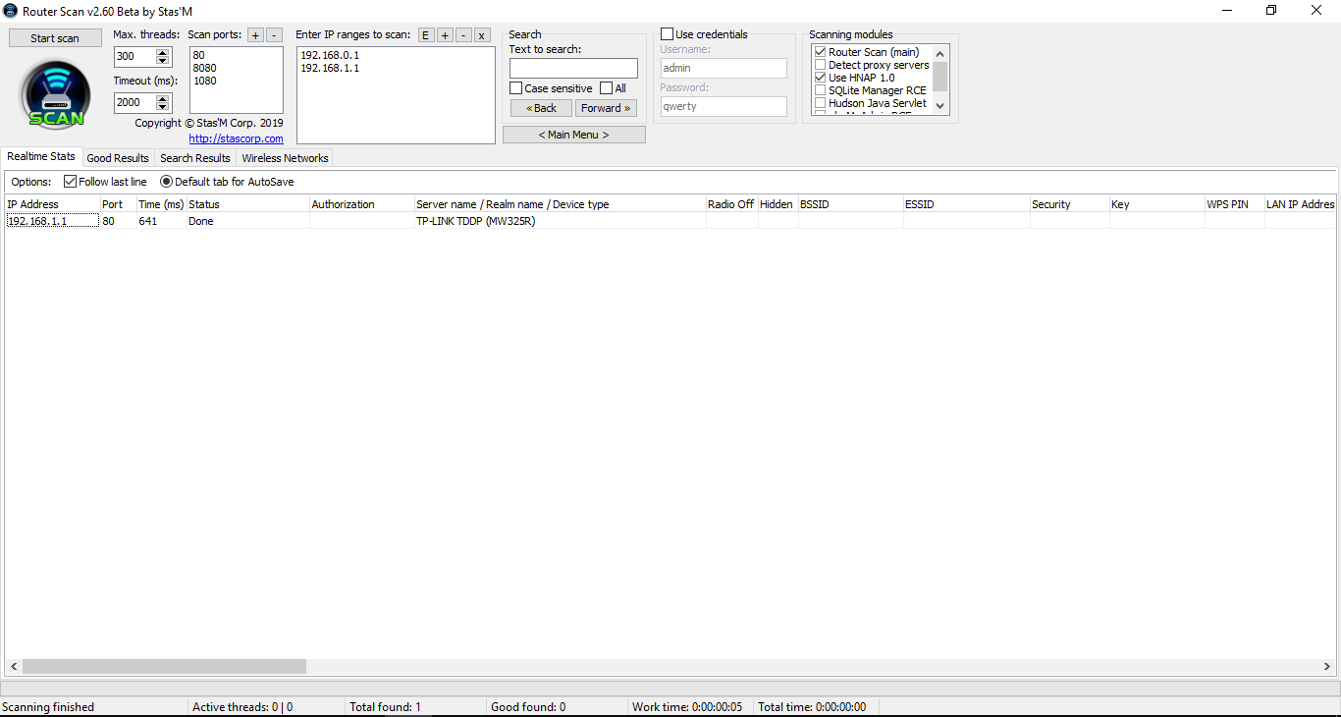Open the Good Results tab
Viewport: 1341px width, 717px height.
coord(118,158)
